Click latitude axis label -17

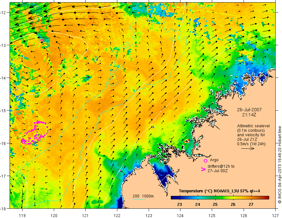coord(4,176)
